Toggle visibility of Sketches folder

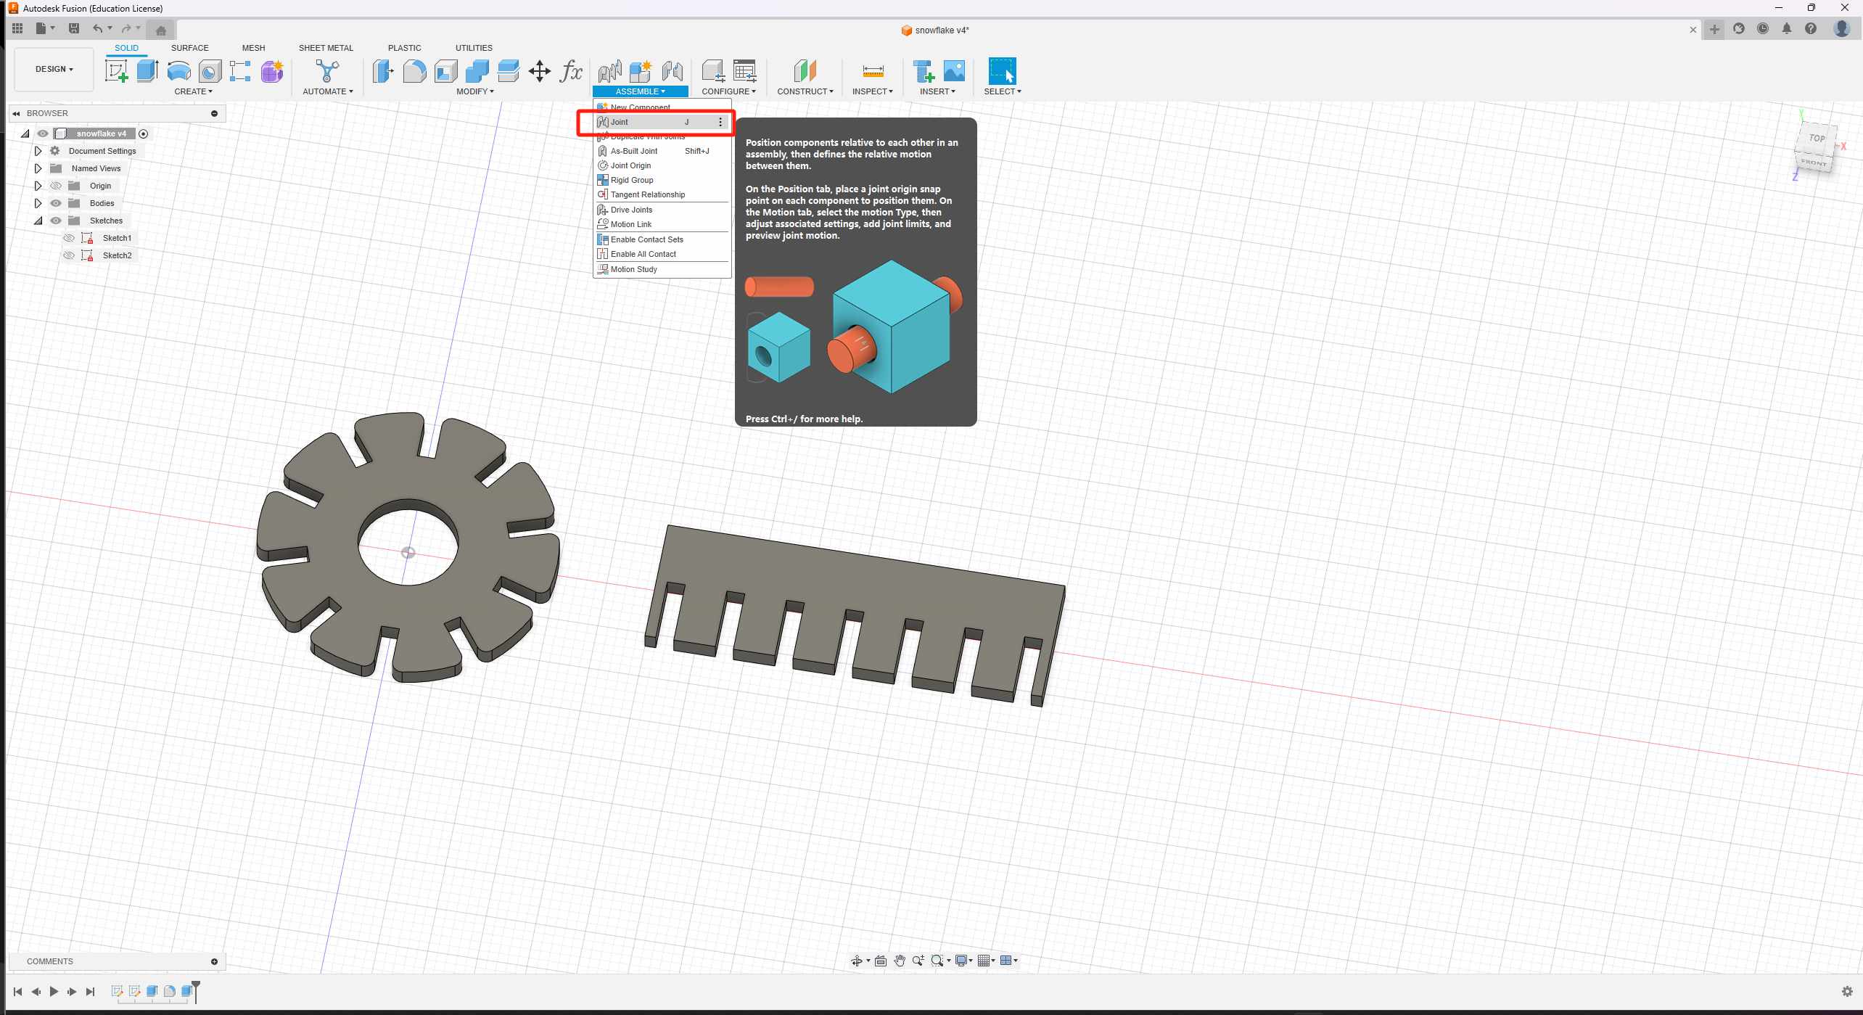pyautogui.click(x=56, y=221)
